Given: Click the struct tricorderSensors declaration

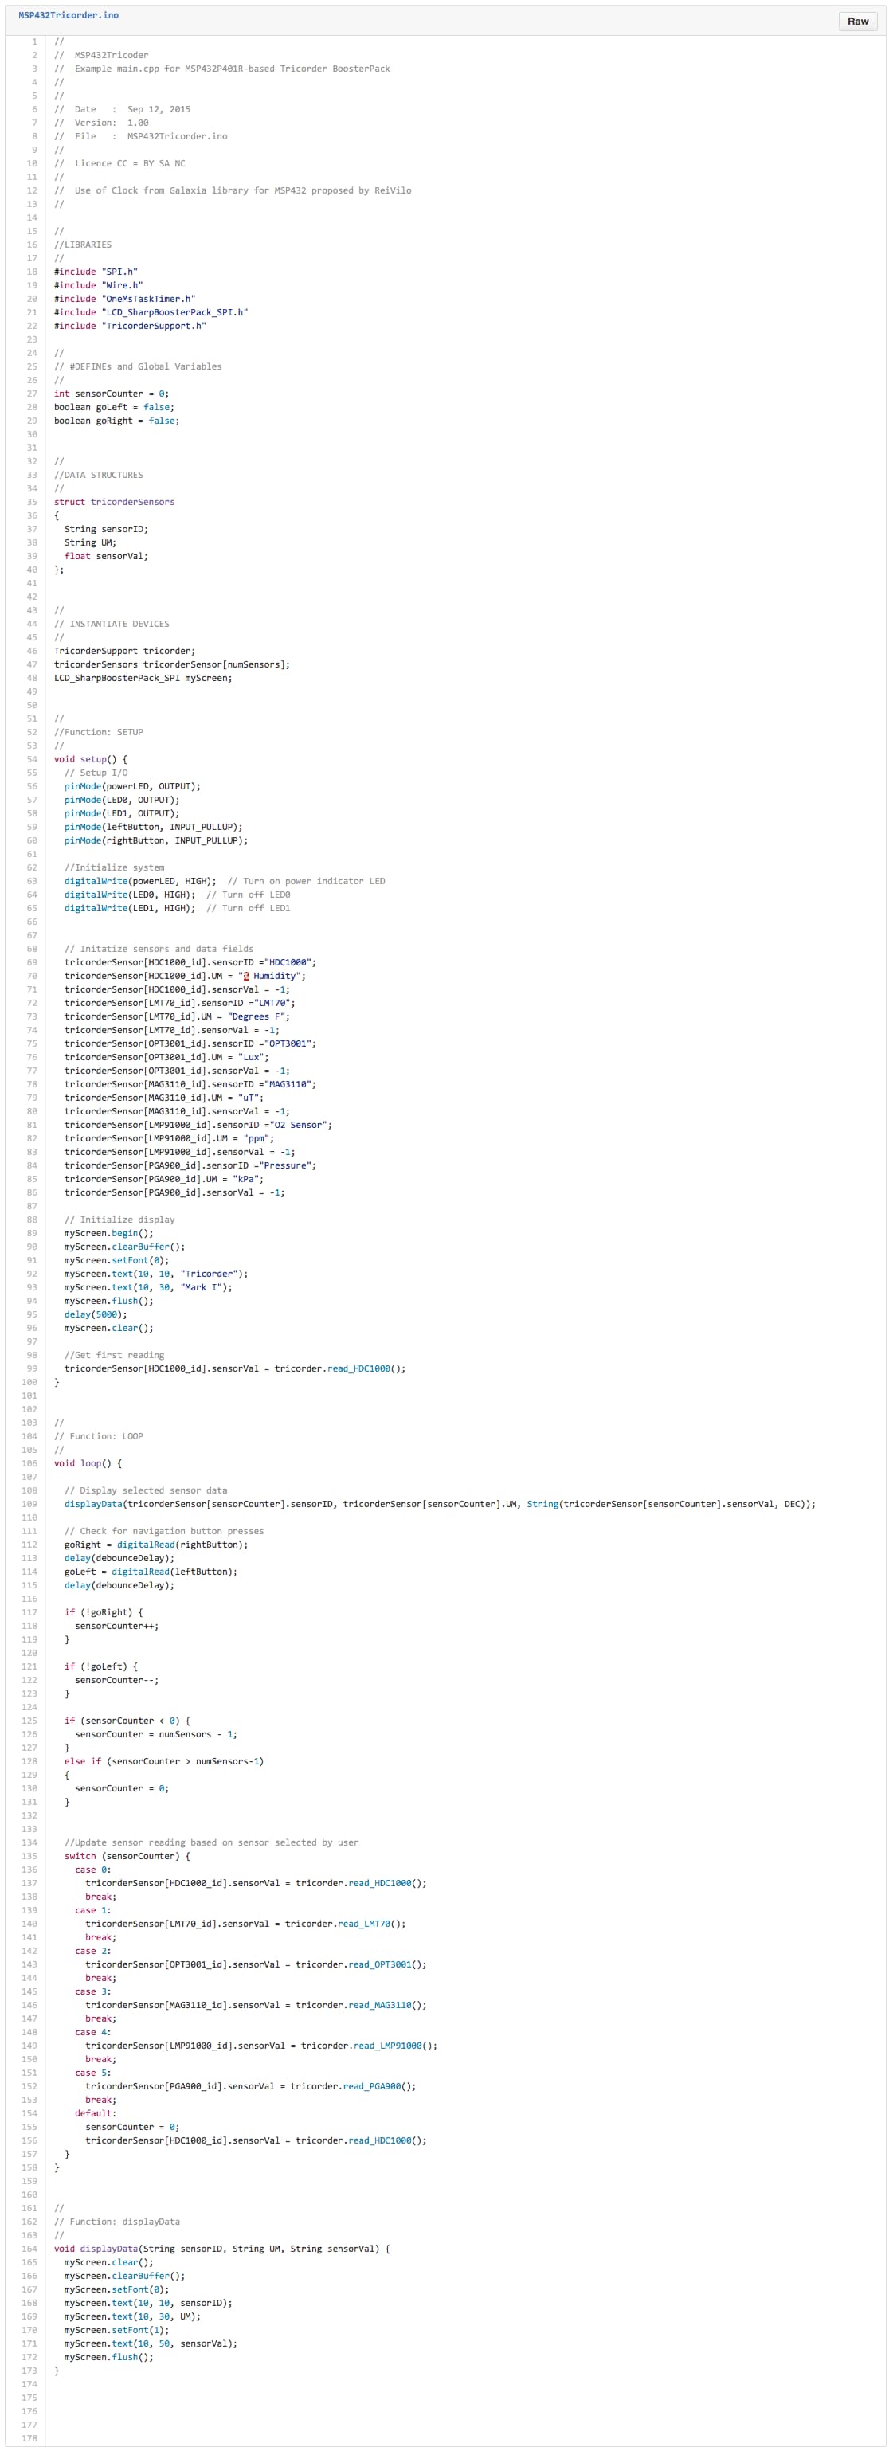Looking at the screenshot, I should tap(113, 503).
